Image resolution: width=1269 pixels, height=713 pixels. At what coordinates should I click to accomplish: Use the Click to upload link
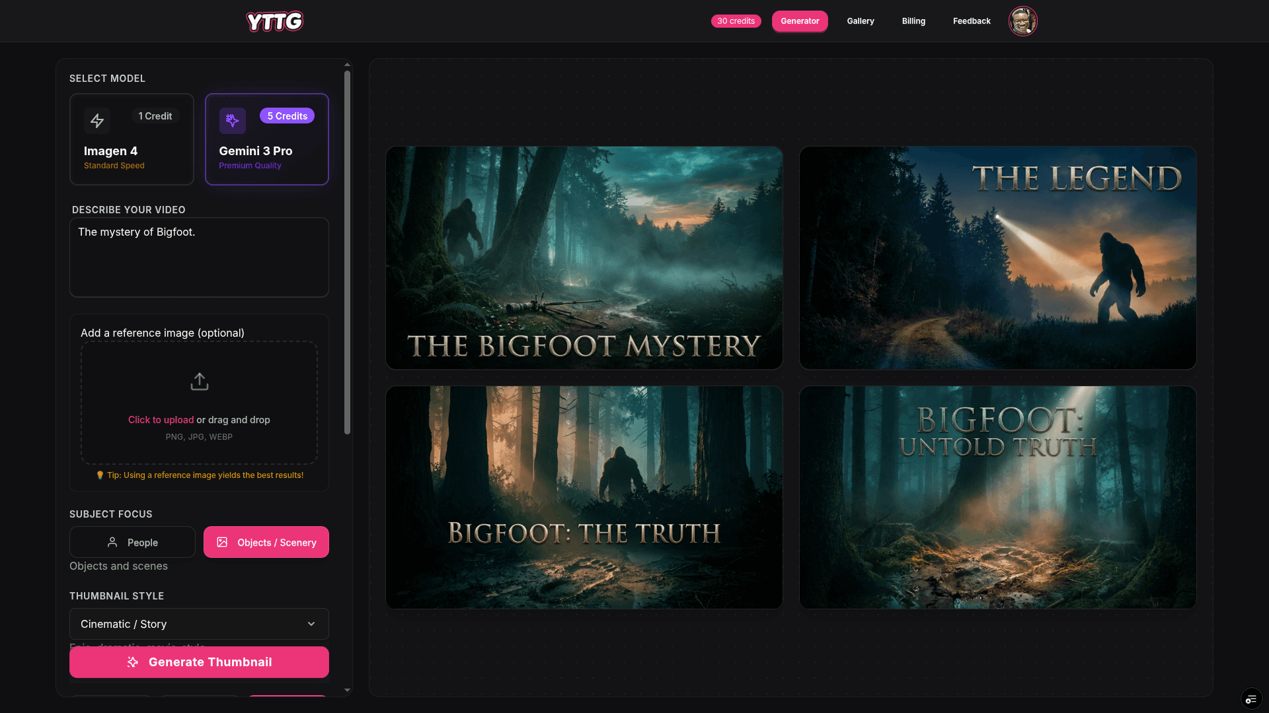161,420
